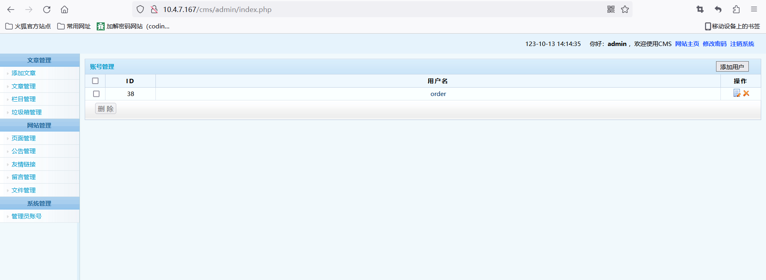Click the undo arrow toolbar icon
This screenshot has height=280, width=766.
[718, 9]
